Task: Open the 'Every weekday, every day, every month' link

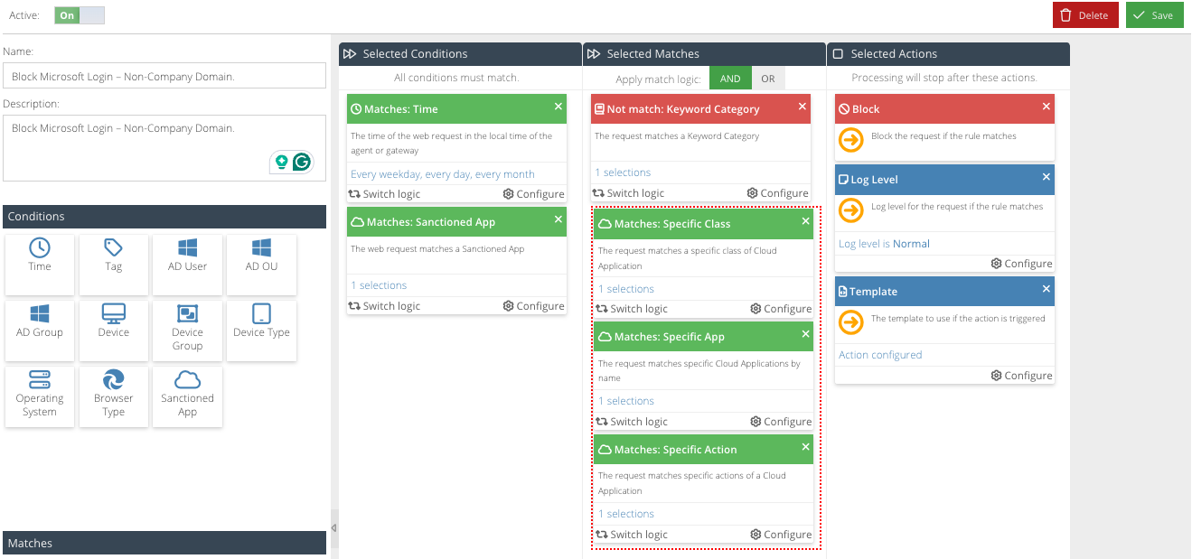Action: tap(443, 174)
